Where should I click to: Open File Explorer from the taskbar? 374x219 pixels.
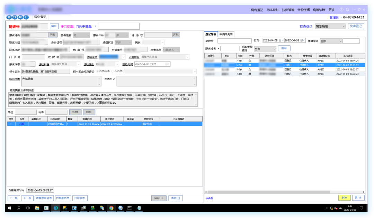coord(37,208)
